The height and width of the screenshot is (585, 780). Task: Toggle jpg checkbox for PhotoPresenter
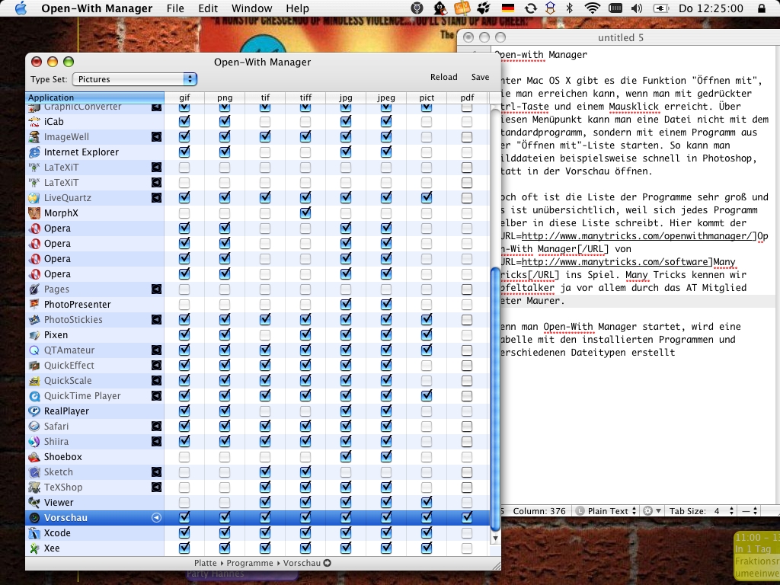346,305
